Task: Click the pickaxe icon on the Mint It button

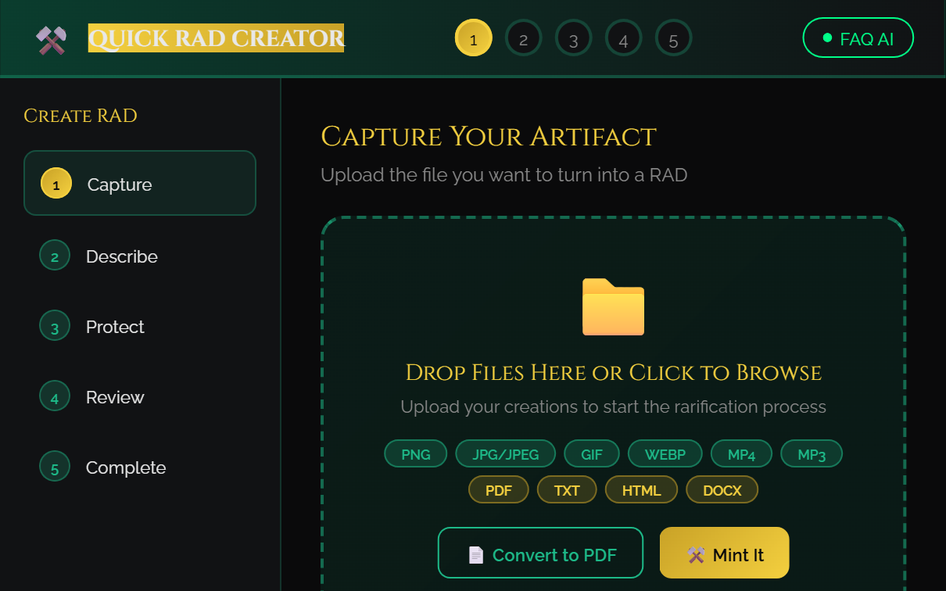Action: pyautogui.click(x=694, y=553)
